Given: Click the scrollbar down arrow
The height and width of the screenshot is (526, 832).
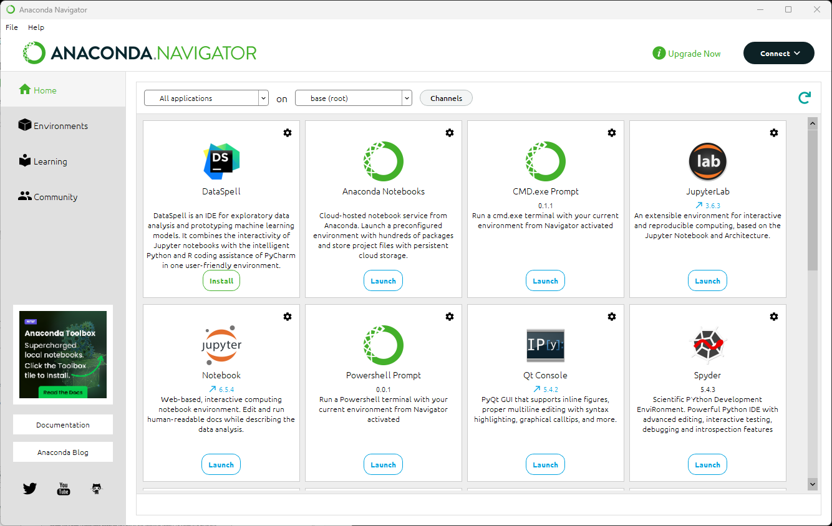Looking at the screenshot, I should pos(813,484).
